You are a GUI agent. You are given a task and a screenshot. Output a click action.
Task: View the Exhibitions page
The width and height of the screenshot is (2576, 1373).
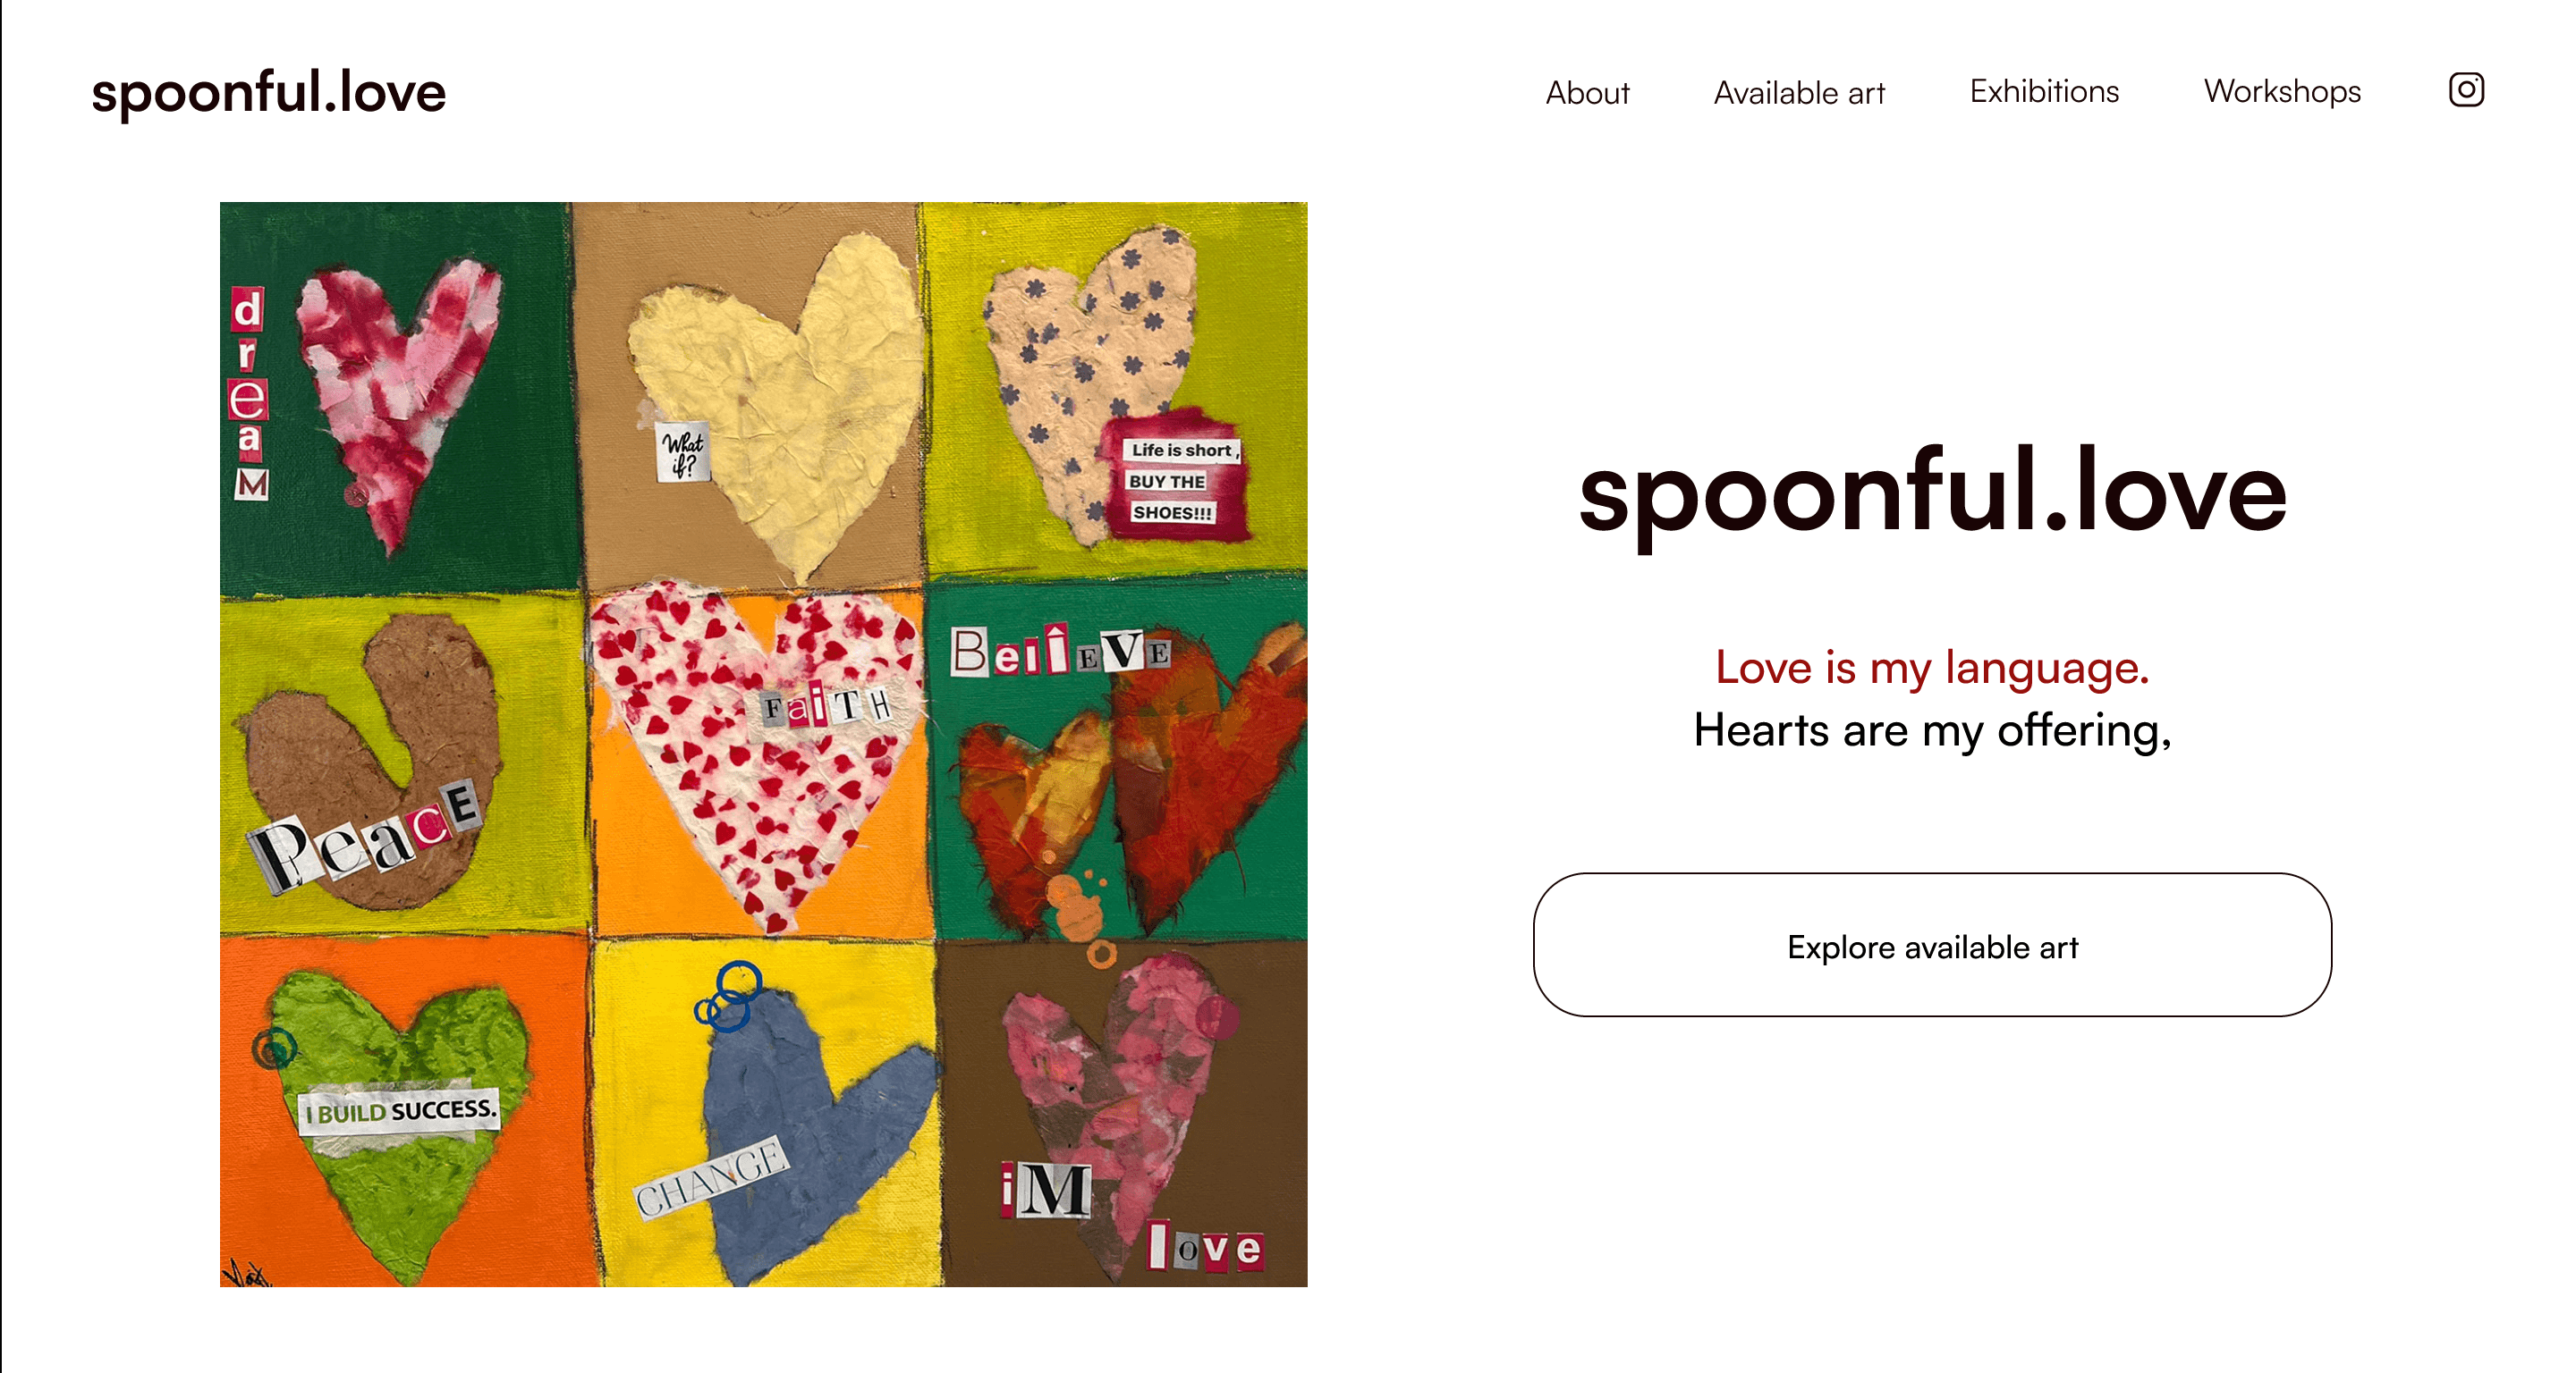(x=2043, y=91)
